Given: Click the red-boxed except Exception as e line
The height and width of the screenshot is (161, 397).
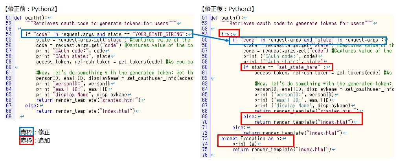Looking at the screenshot, I should (x=254, y=138).
